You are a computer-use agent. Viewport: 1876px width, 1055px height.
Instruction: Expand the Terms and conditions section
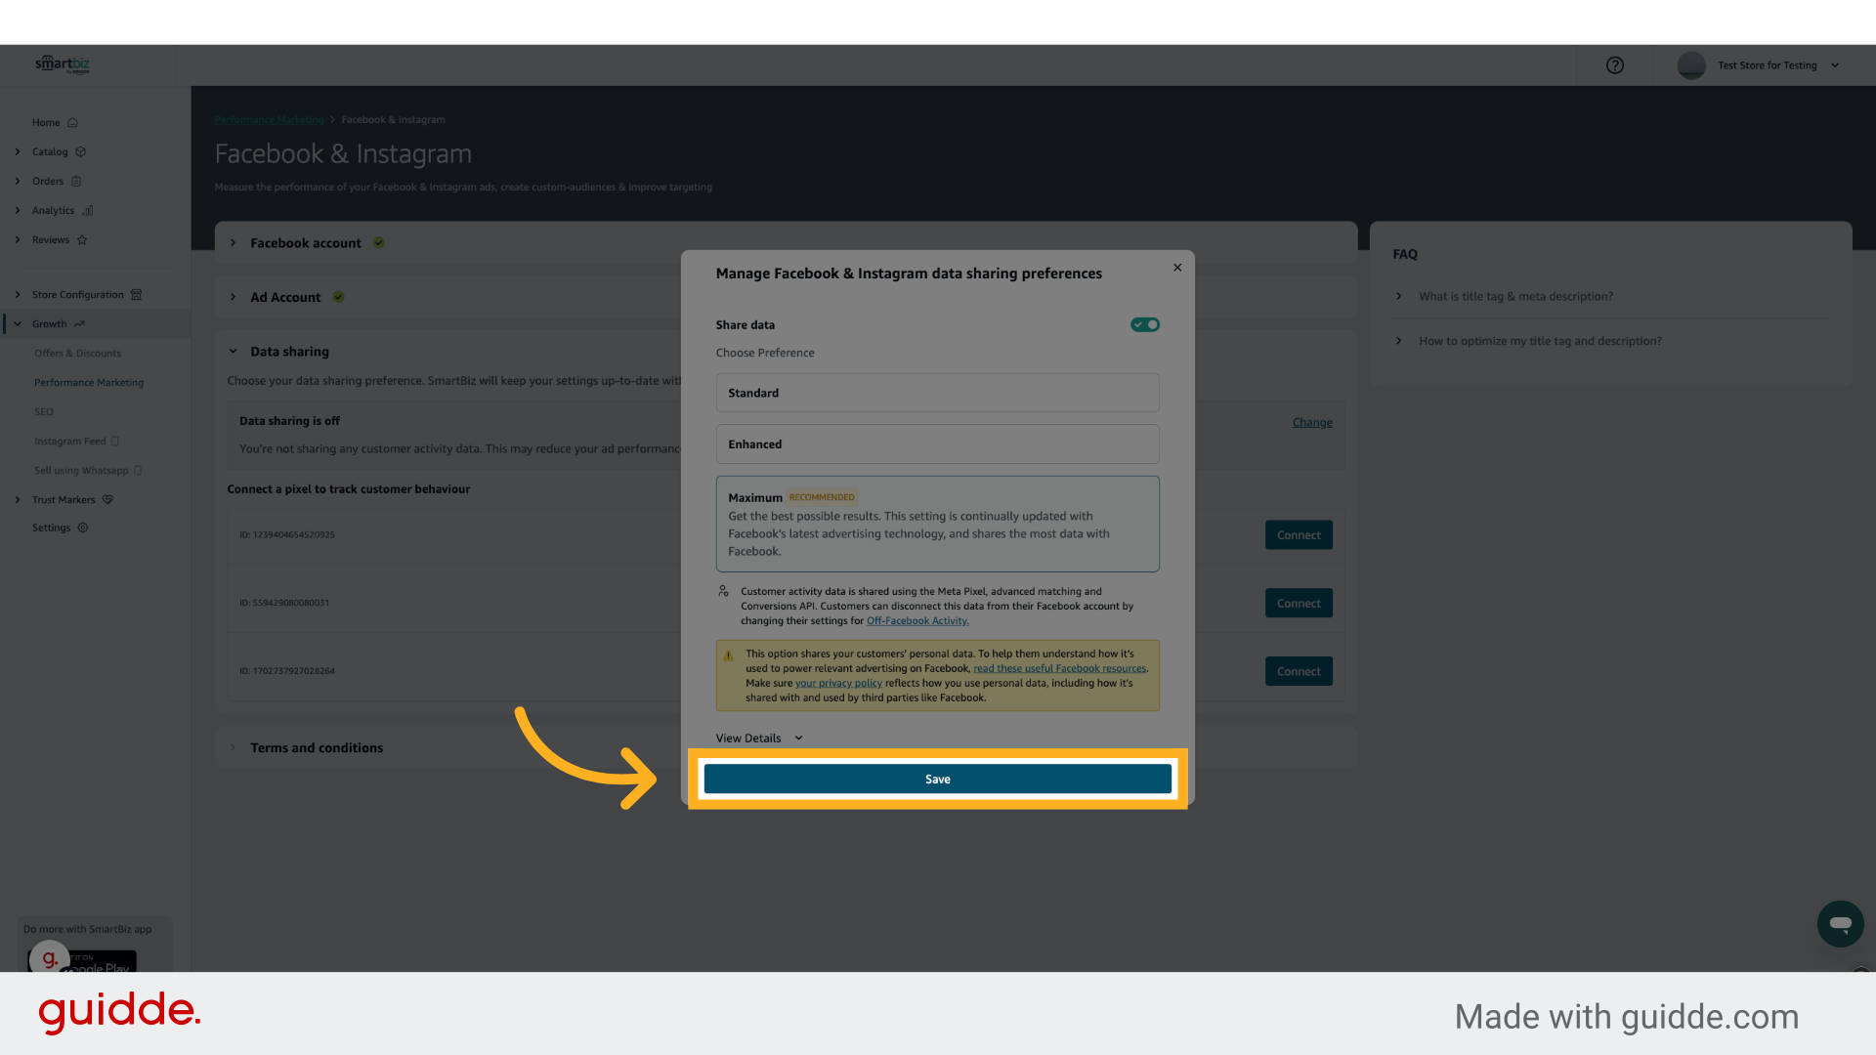(233, 747)
